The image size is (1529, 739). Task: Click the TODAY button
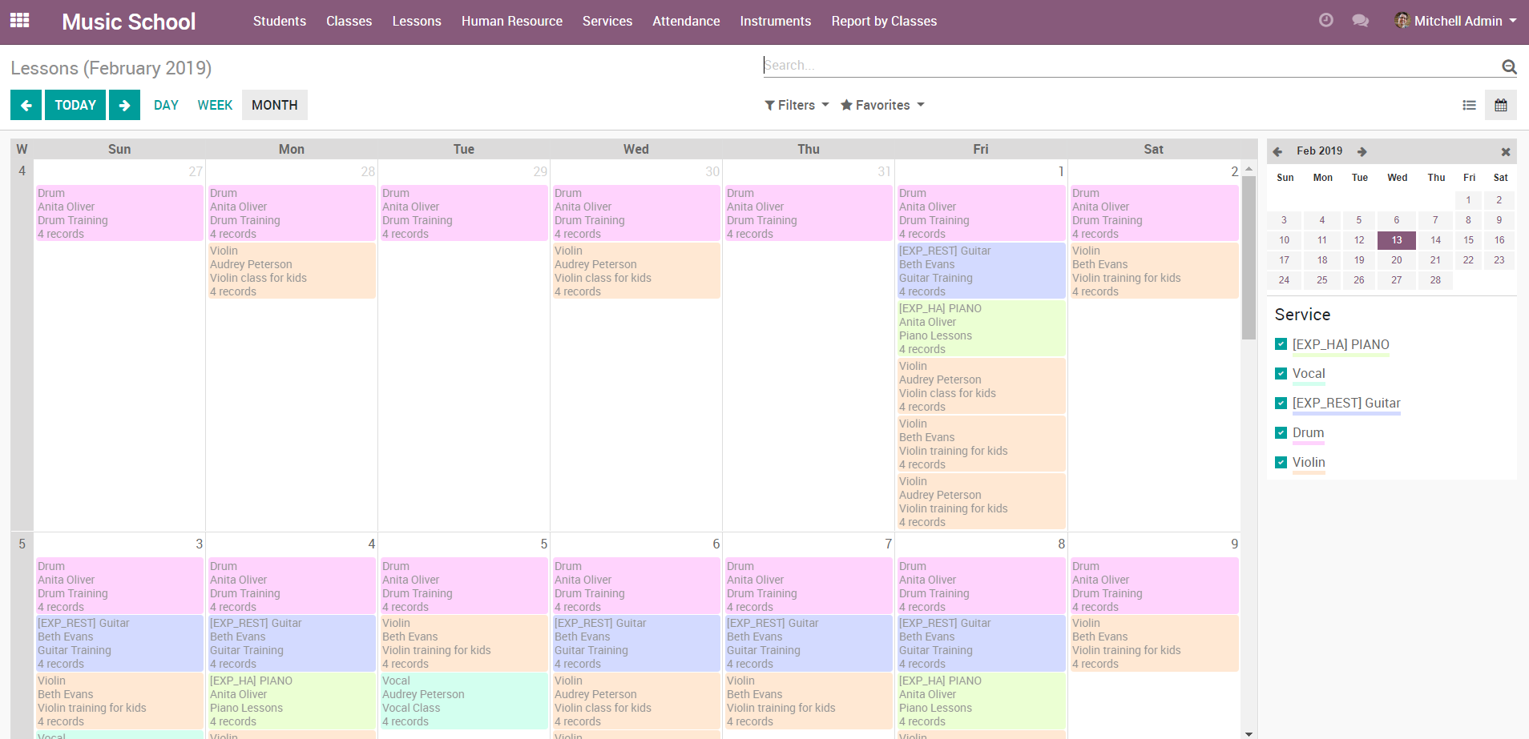coord(75,105)
